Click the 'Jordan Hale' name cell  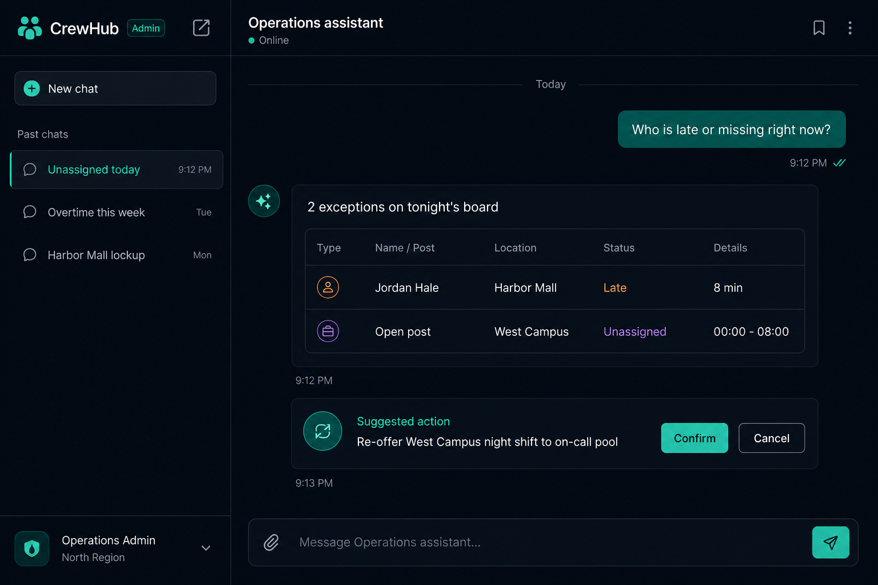coord(407,288)
